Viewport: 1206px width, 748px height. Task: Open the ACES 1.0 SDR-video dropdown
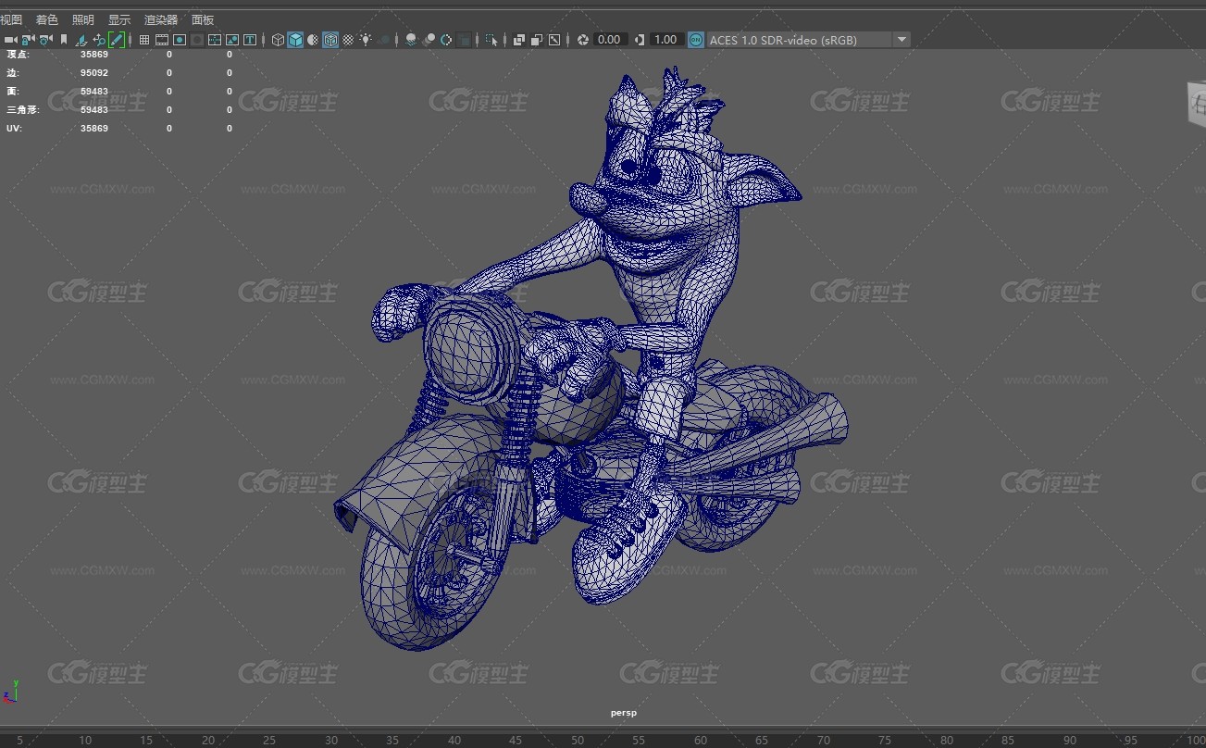[809, 40]
